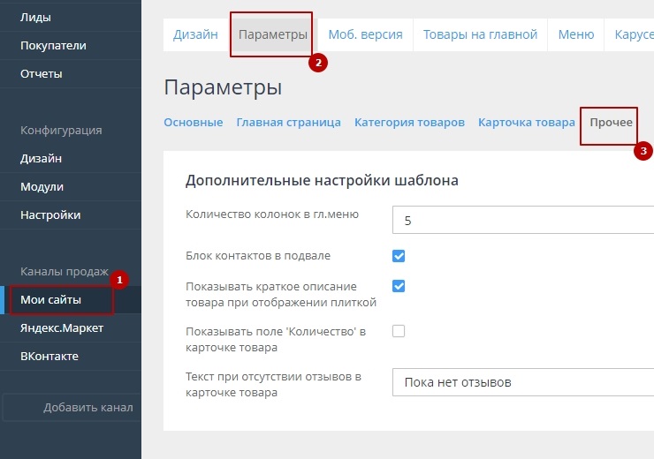This screenshot has height=459, width=654.
Task: Open Отчеты from the left menu
Action: coord(41,73)
